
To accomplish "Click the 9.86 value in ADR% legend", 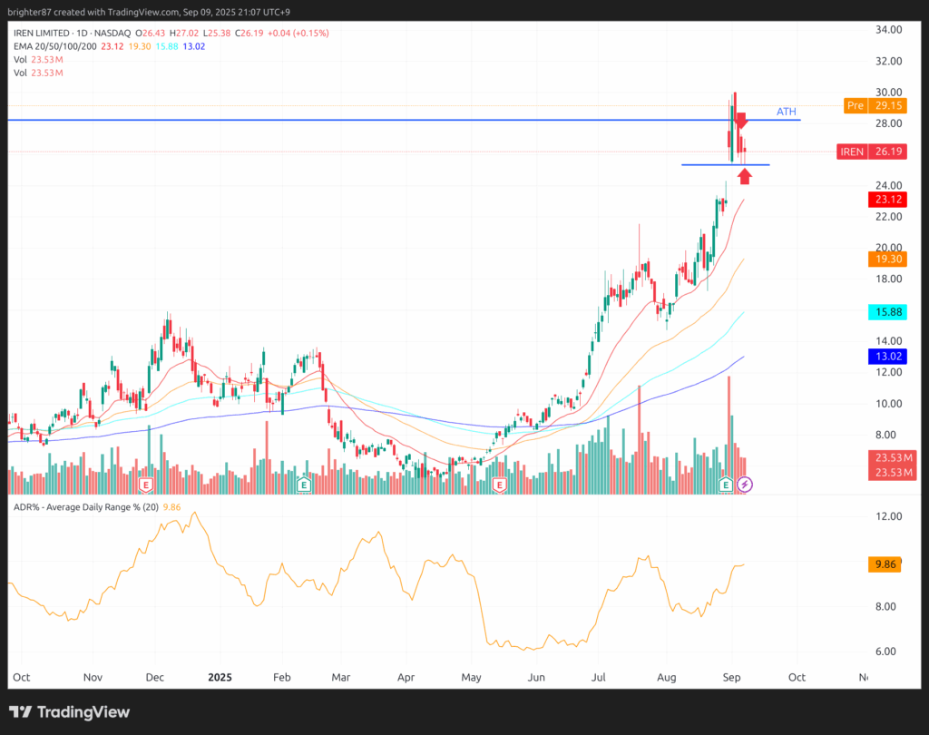I will pyautogui.click(x=171, y=507).
